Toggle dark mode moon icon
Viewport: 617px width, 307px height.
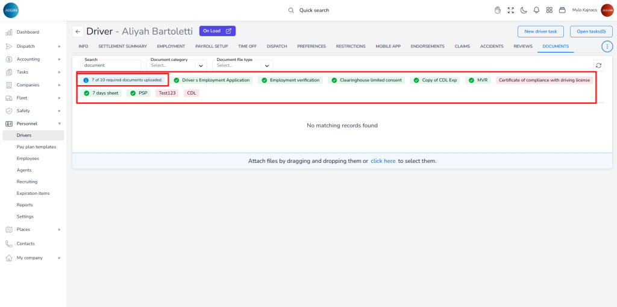point(524,10)
